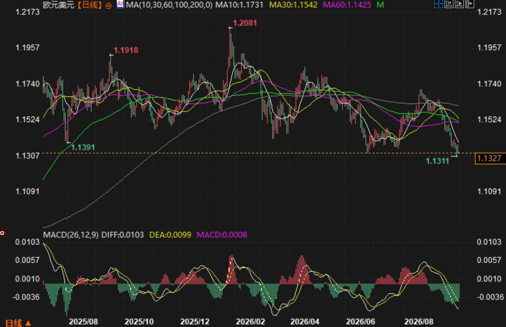Click the DEA:0.0099 readout
The width and height of the screenshot is (506, 327).
click(170, 235)
